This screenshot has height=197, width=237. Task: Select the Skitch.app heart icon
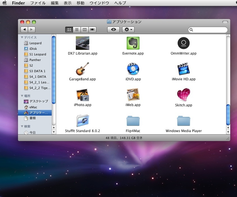tap(184, 95)
